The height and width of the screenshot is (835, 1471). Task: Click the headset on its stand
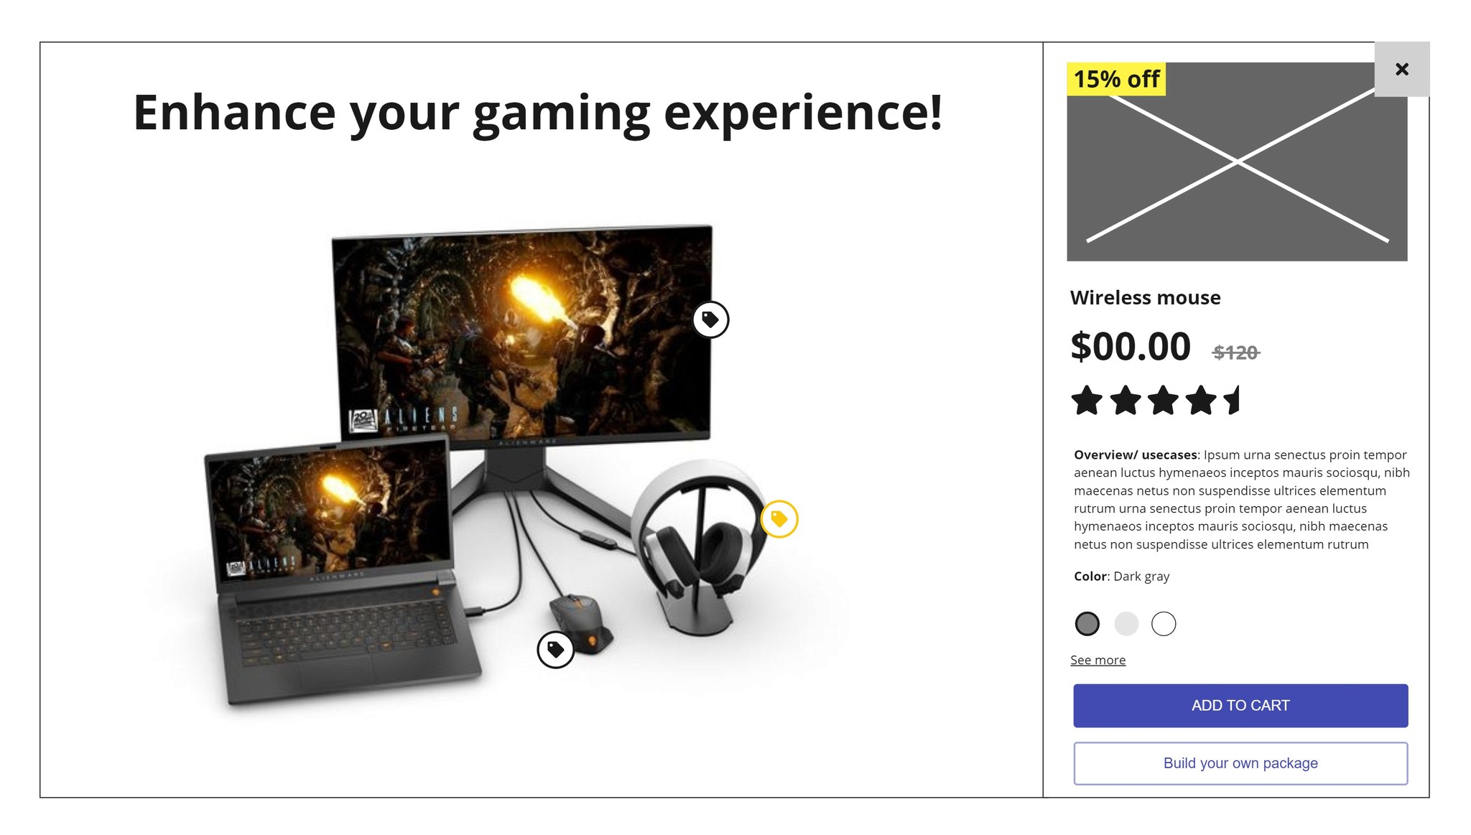[x=698, y=547]
